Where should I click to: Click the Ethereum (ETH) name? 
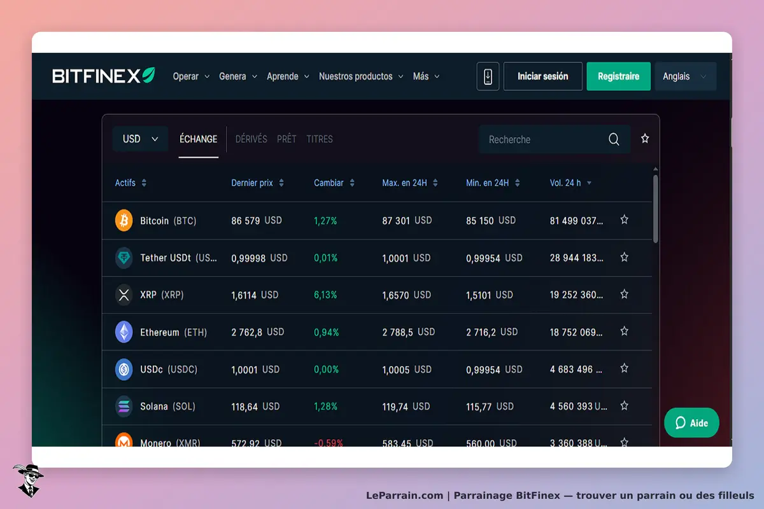[173, 332]
